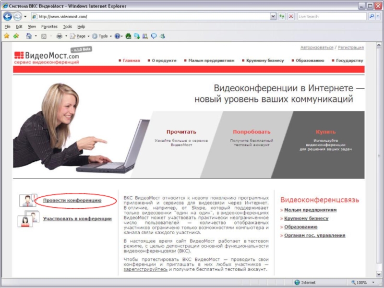Open the Favorites menu
384x288 pixels.
[x=49, y=27]
